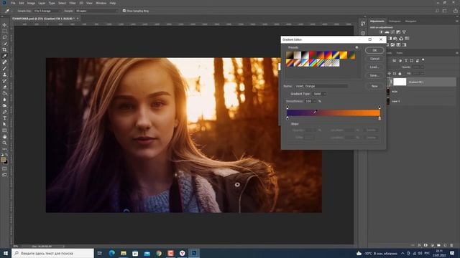Switch to the Histogram panel tab
Screen dimensions: 460x258
[395, 21]
